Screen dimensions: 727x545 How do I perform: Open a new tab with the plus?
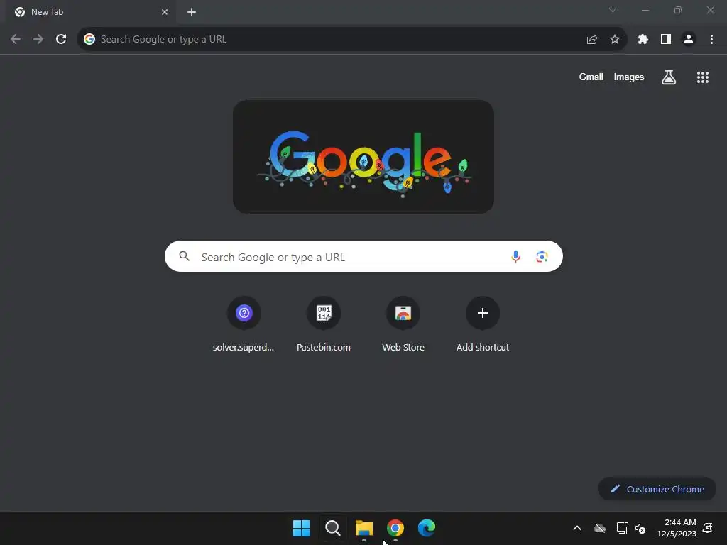pyautogui.click(x=192, y=12)
